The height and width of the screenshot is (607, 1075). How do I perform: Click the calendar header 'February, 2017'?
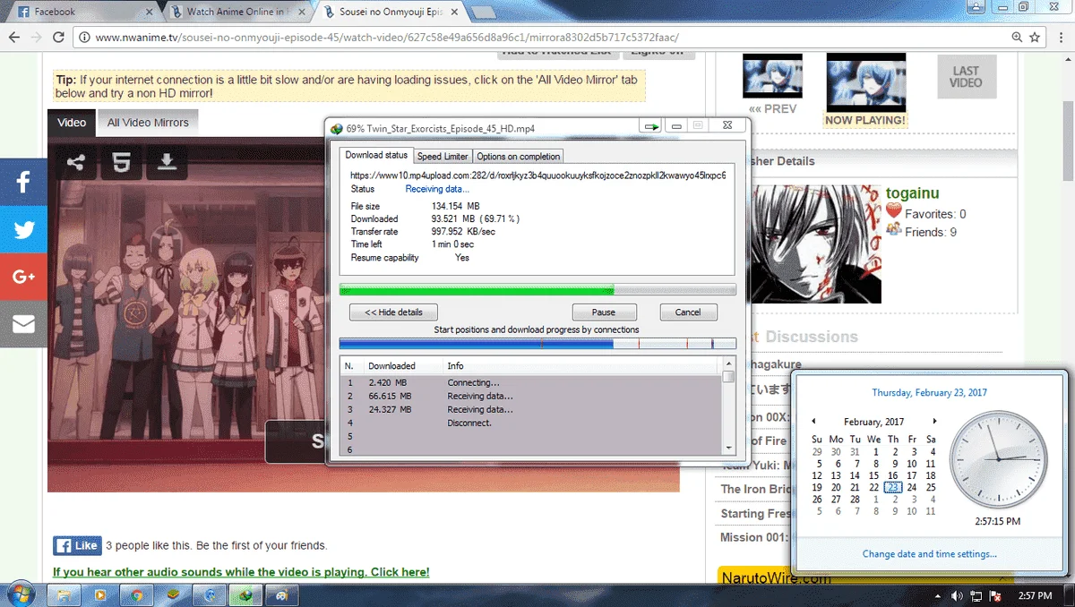coord(873,422)
